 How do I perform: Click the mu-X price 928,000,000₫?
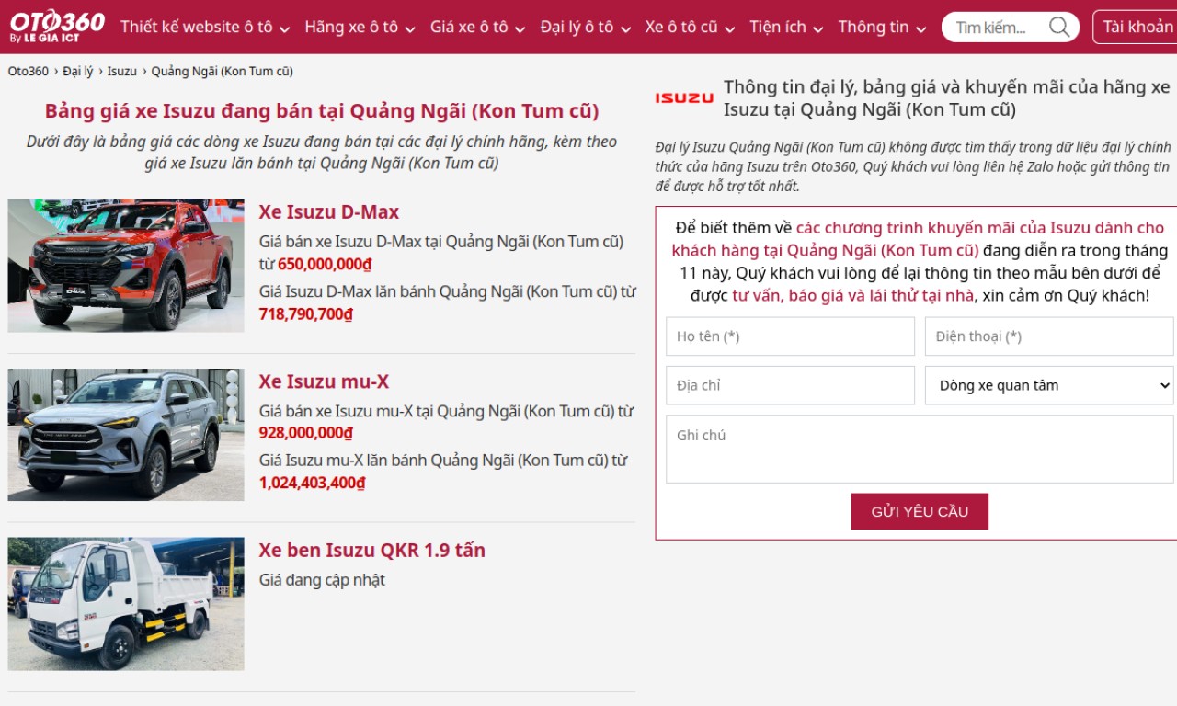point(306,432)
